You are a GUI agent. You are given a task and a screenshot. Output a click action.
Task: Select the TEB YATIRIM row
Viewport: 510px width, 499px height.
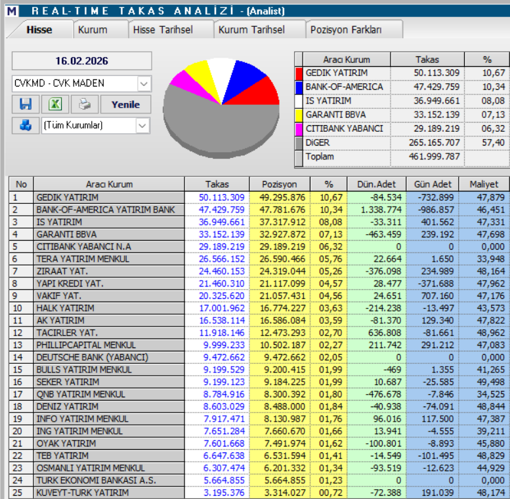point(259,456)
